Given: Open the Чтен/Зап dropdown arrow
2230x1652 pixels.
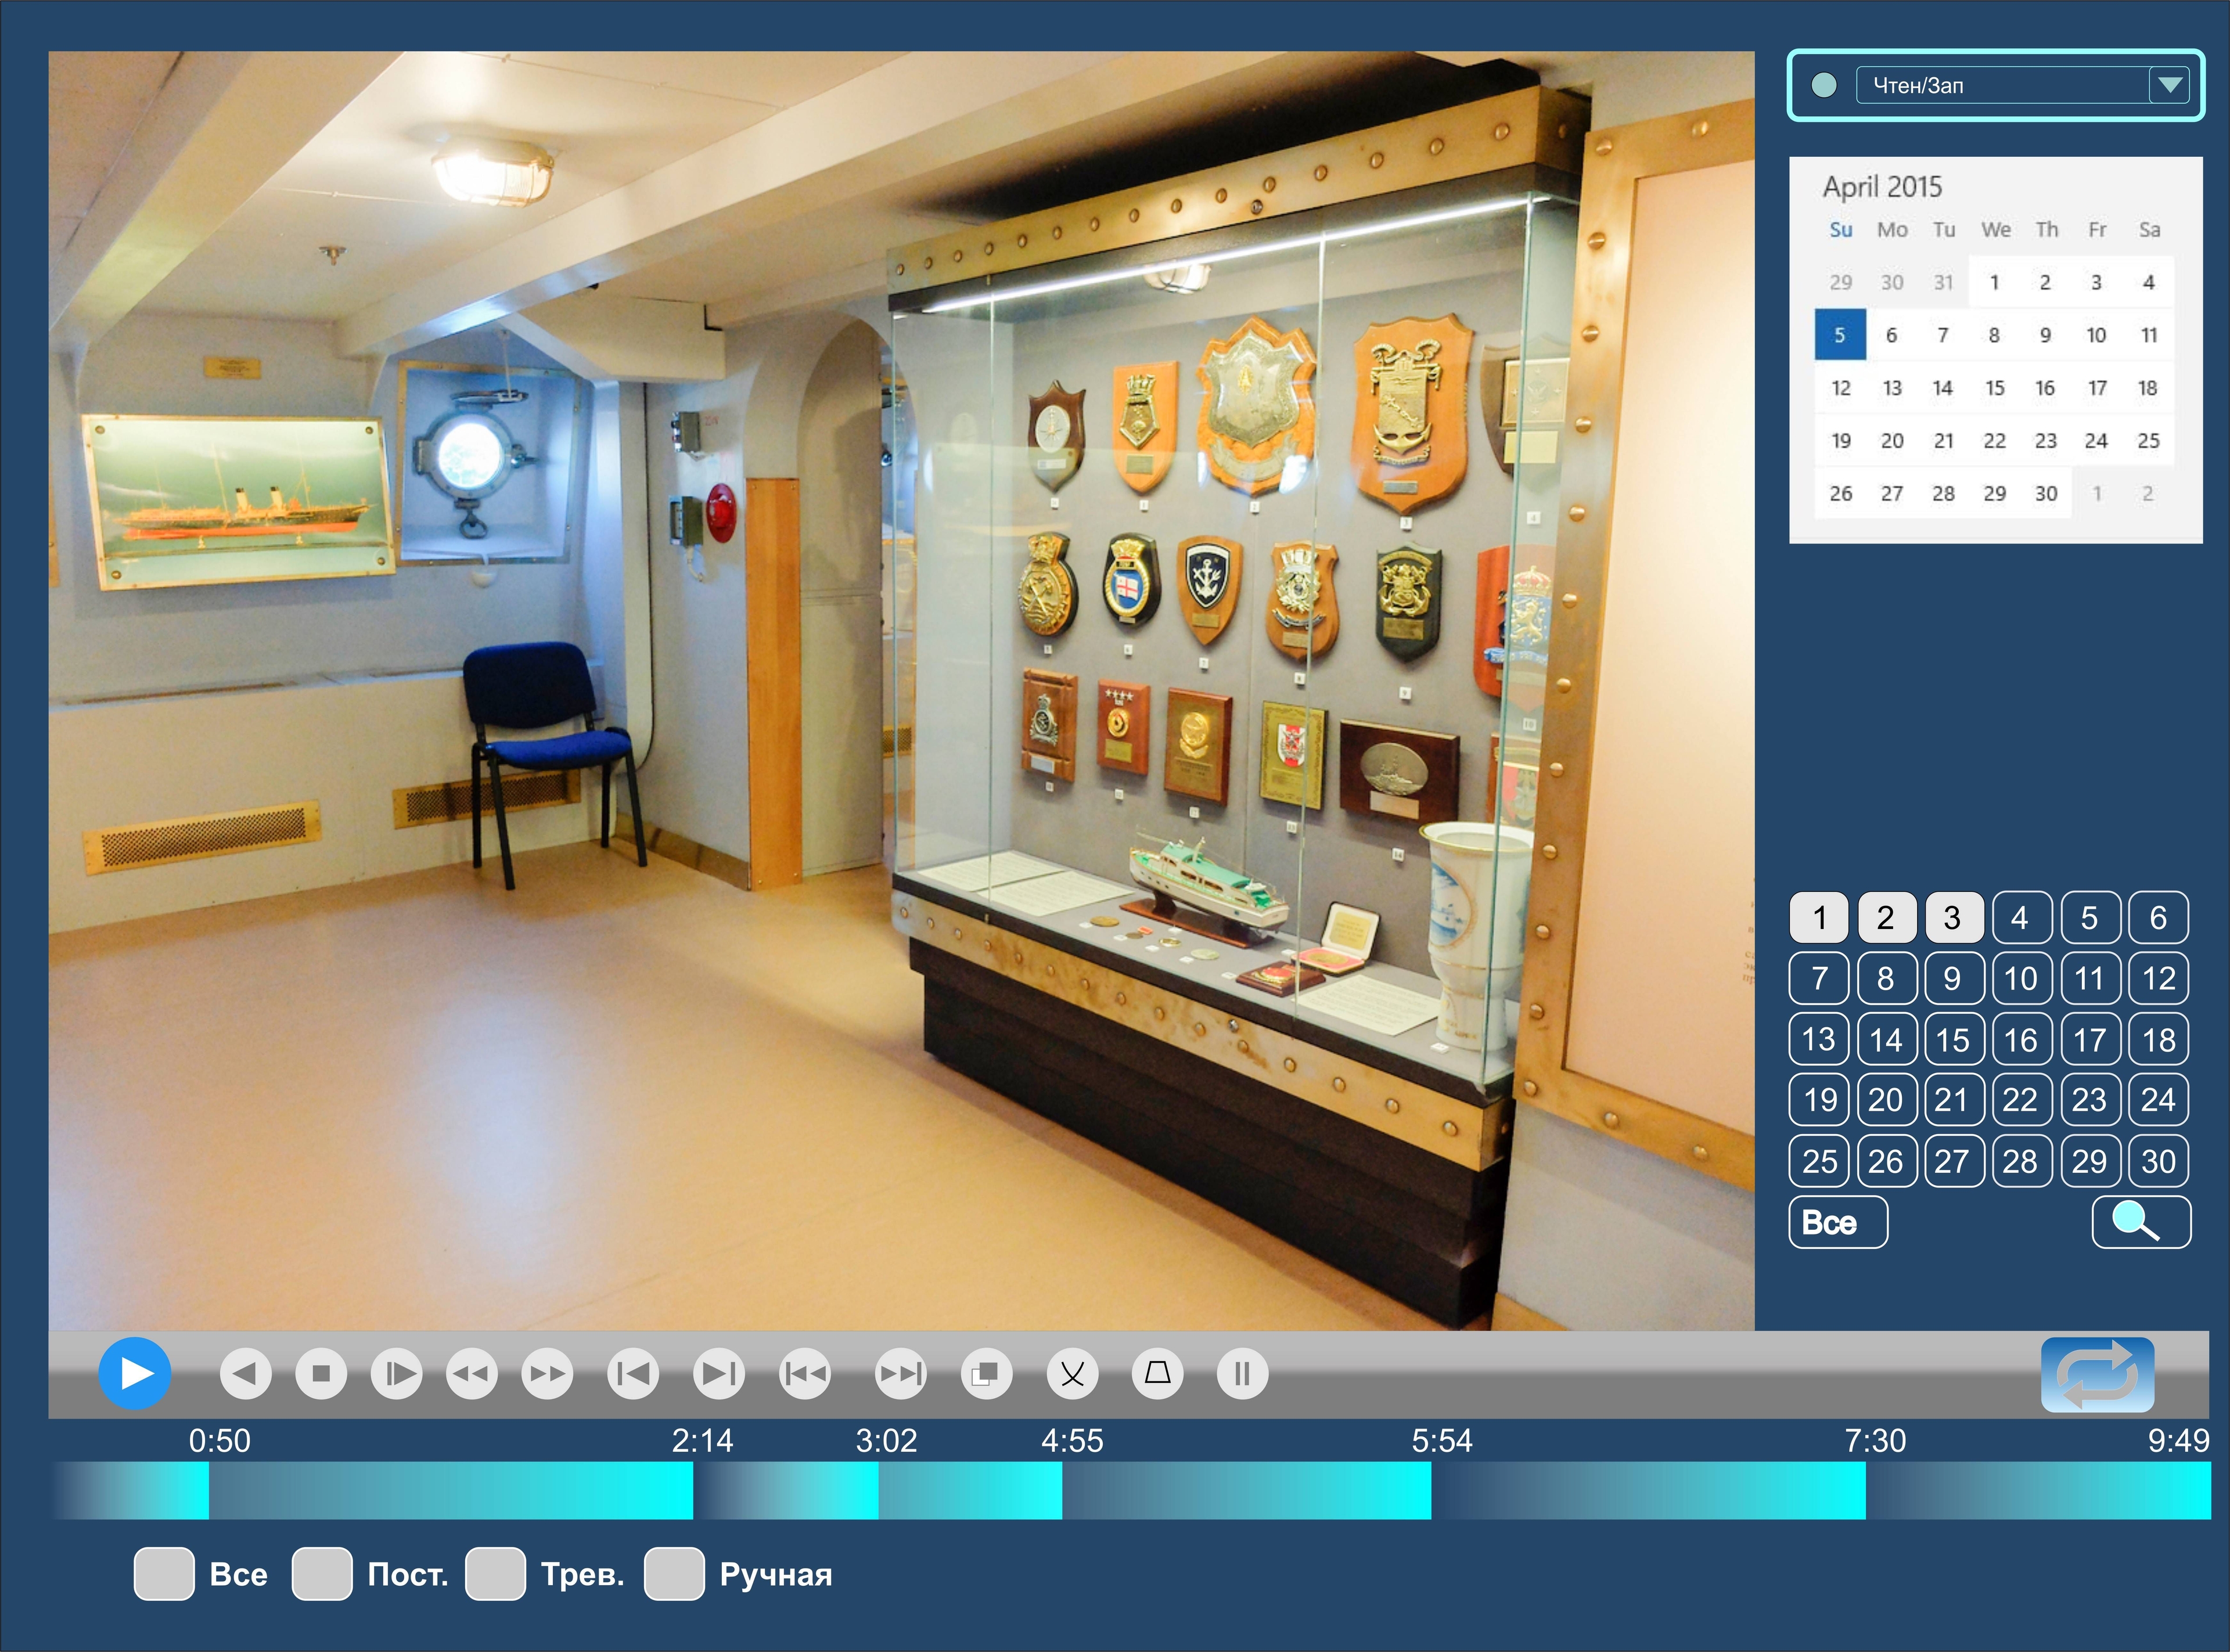Looking at the screenshot, I should (x=2169, y=85).
